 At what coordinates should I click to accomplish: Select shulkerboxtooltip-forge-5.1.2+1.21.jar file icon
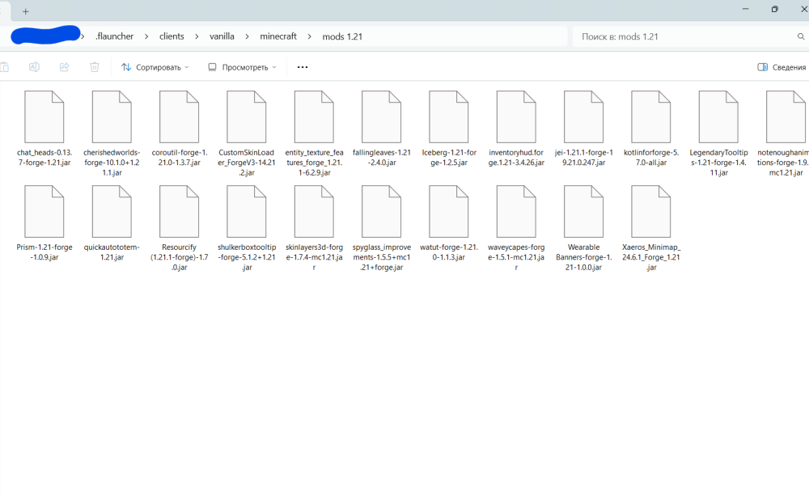[247, 212]
